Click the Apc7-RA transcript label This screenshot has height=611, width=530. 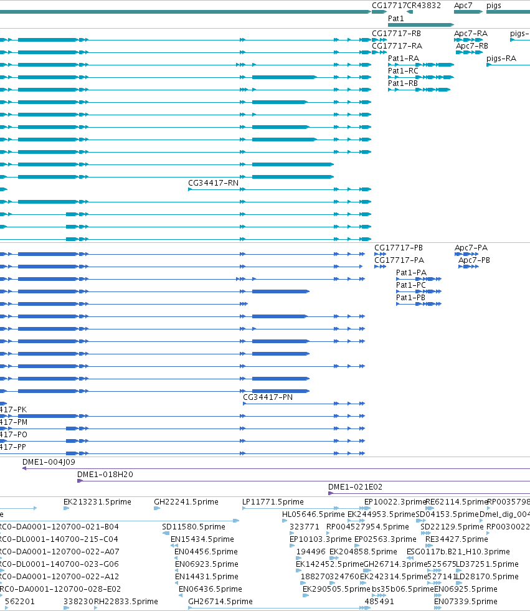[x=471, y=34]
